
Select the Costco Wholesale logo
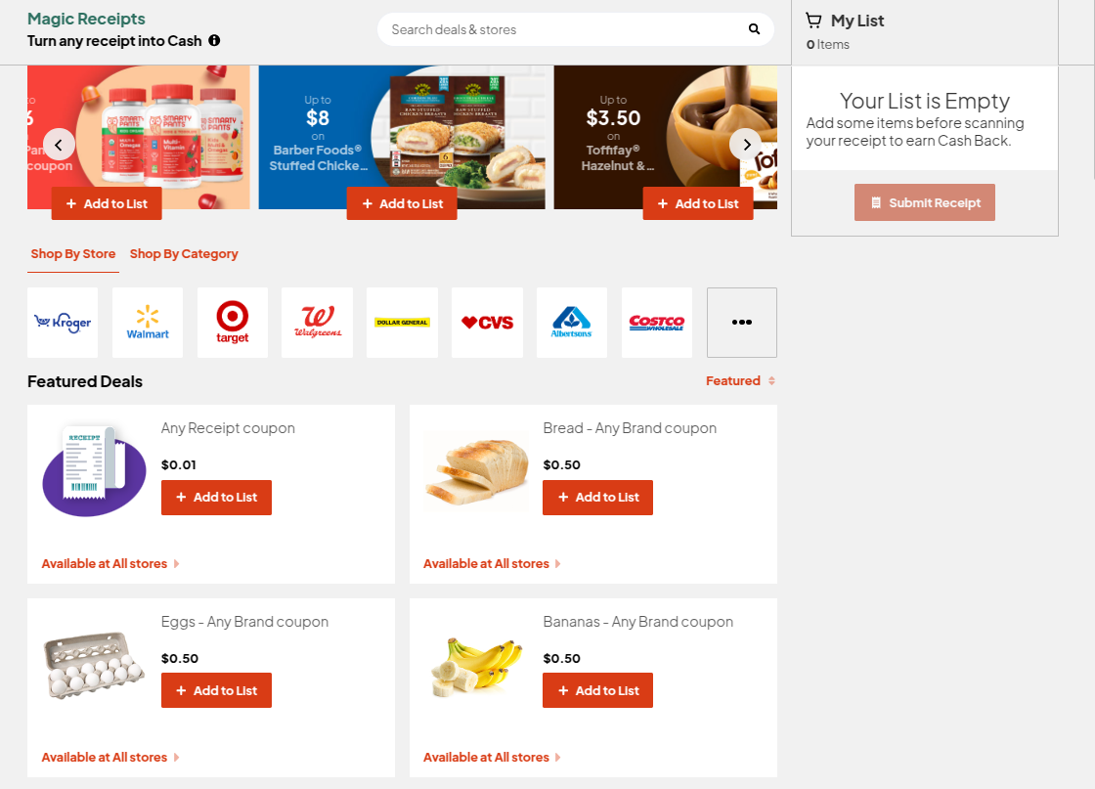(x=656, y=323)
